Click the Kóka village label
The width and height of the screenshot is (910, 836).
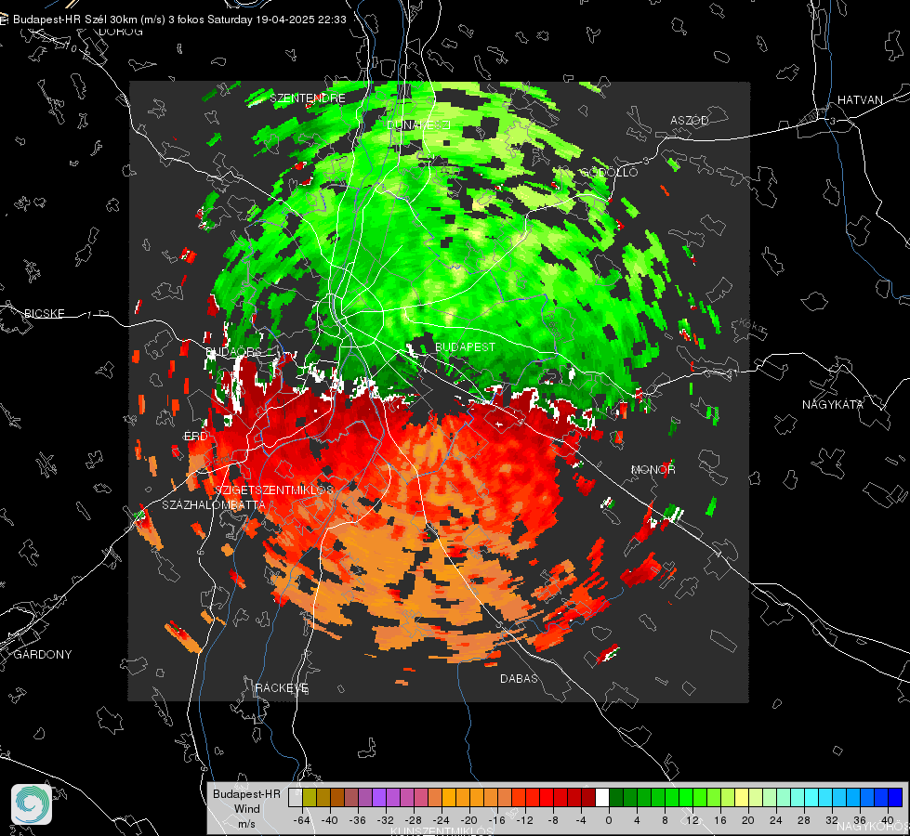pos(750,325)
